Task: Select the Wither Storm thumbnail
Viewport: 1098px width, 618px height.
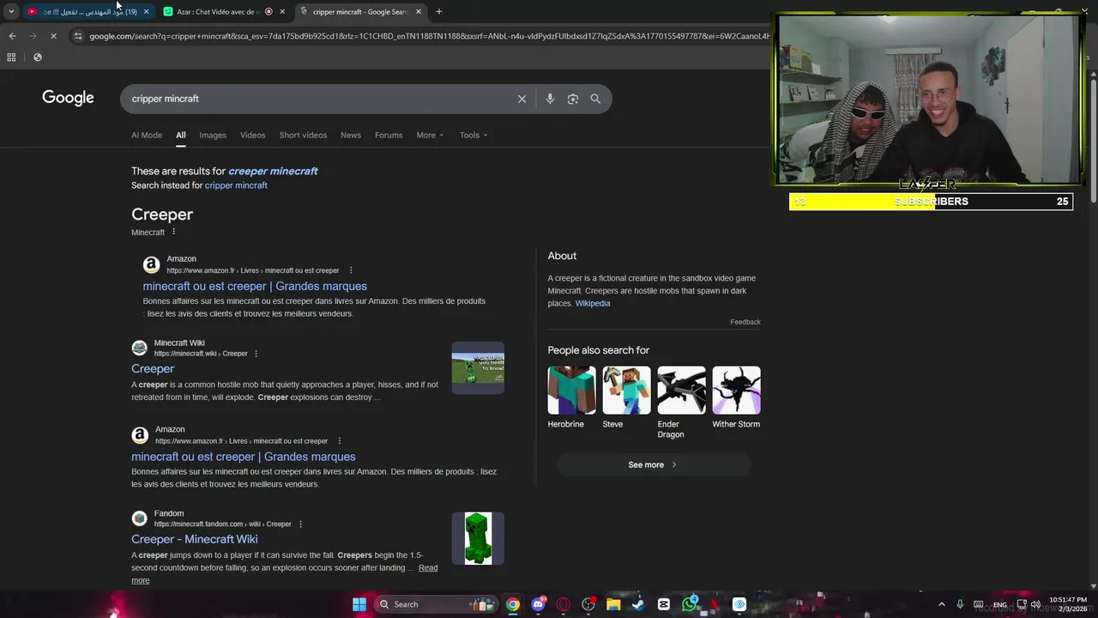Action: click(x=736, y=391)
